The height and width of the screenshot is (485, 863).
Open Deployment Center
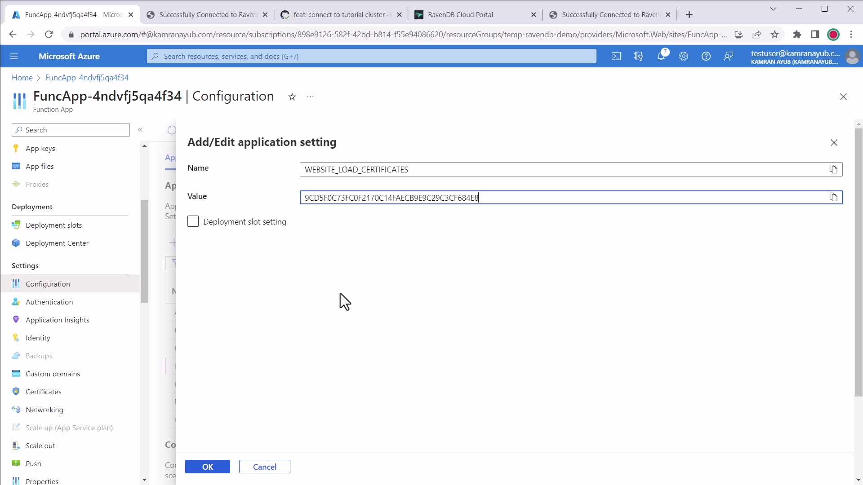(x=57, y=243)
